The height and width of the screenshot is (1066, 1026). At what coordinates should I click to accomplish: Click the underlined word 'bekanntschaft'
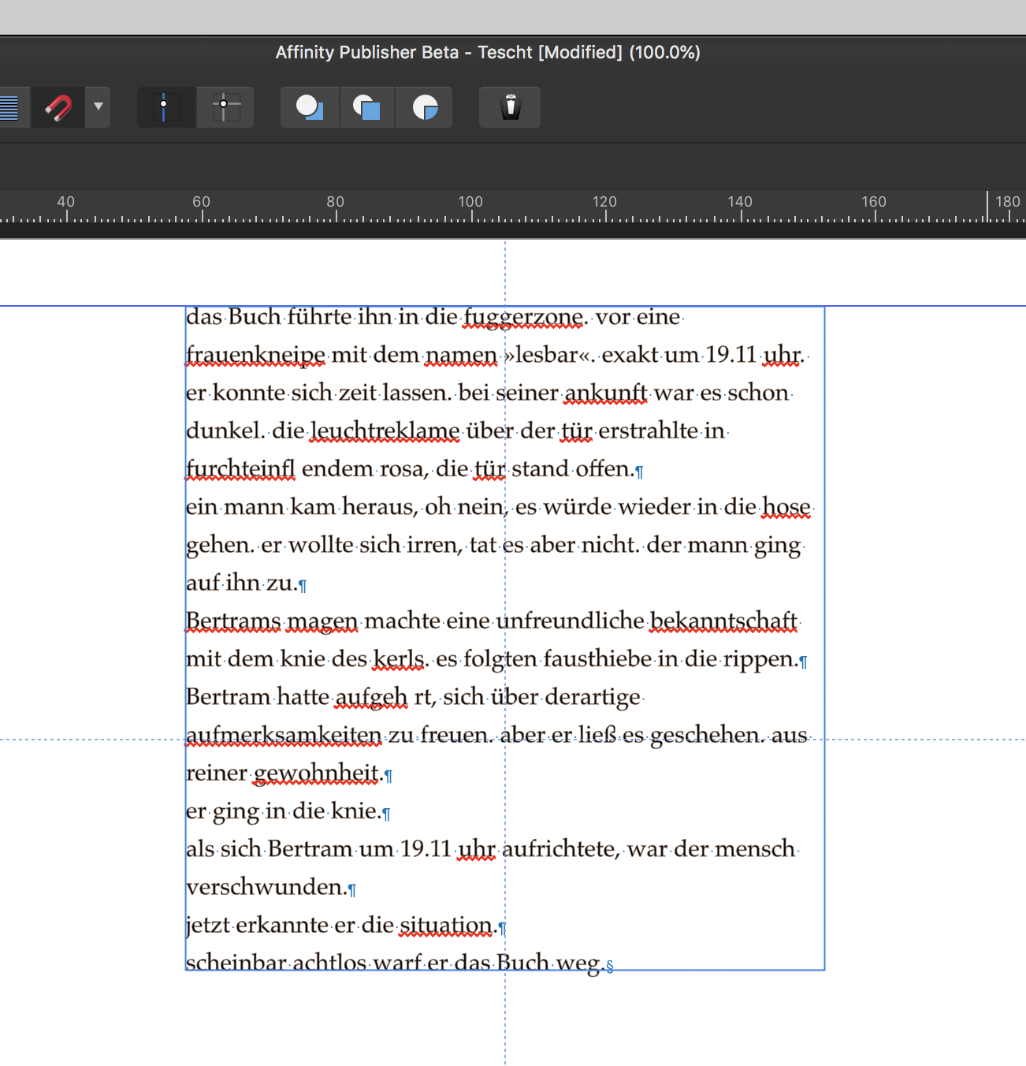point(724,621)
